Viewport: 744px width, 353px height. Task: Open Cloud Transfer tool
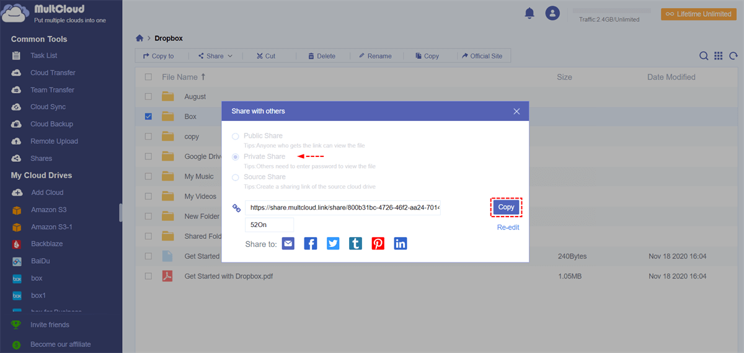(52, 73)
